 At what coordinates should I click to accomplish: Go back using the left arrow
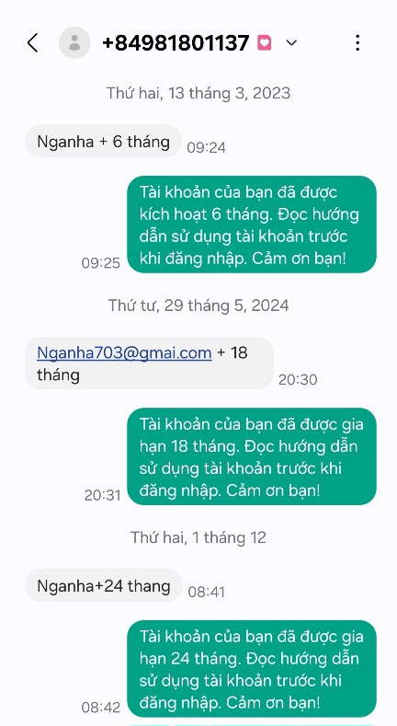(x=32, y=43)
